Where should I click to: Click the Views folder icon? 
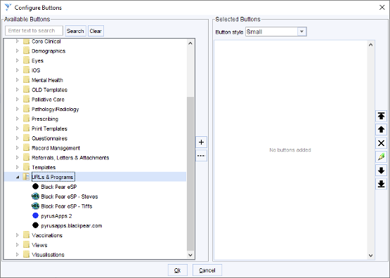[27, 244]
